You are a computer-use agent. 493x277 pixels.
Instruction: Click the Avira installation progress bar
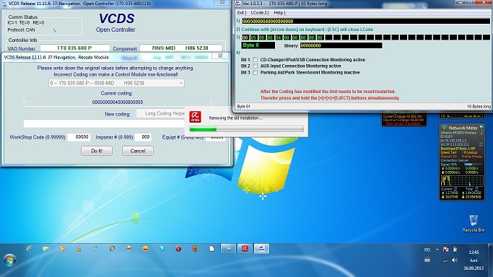[247, 129]
